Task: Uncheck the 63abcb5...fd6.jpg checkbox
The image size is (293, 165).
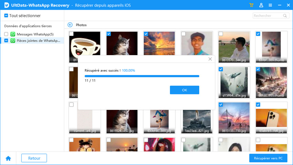Action: [258, 104]
